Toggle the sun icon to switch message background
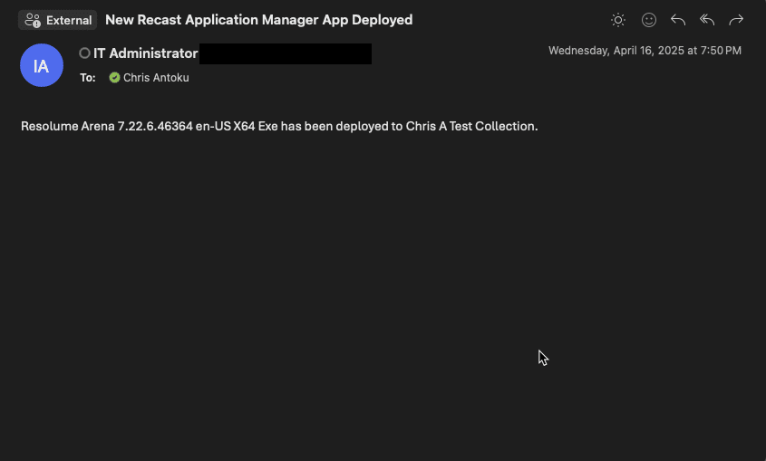 (x=618, y=20)
